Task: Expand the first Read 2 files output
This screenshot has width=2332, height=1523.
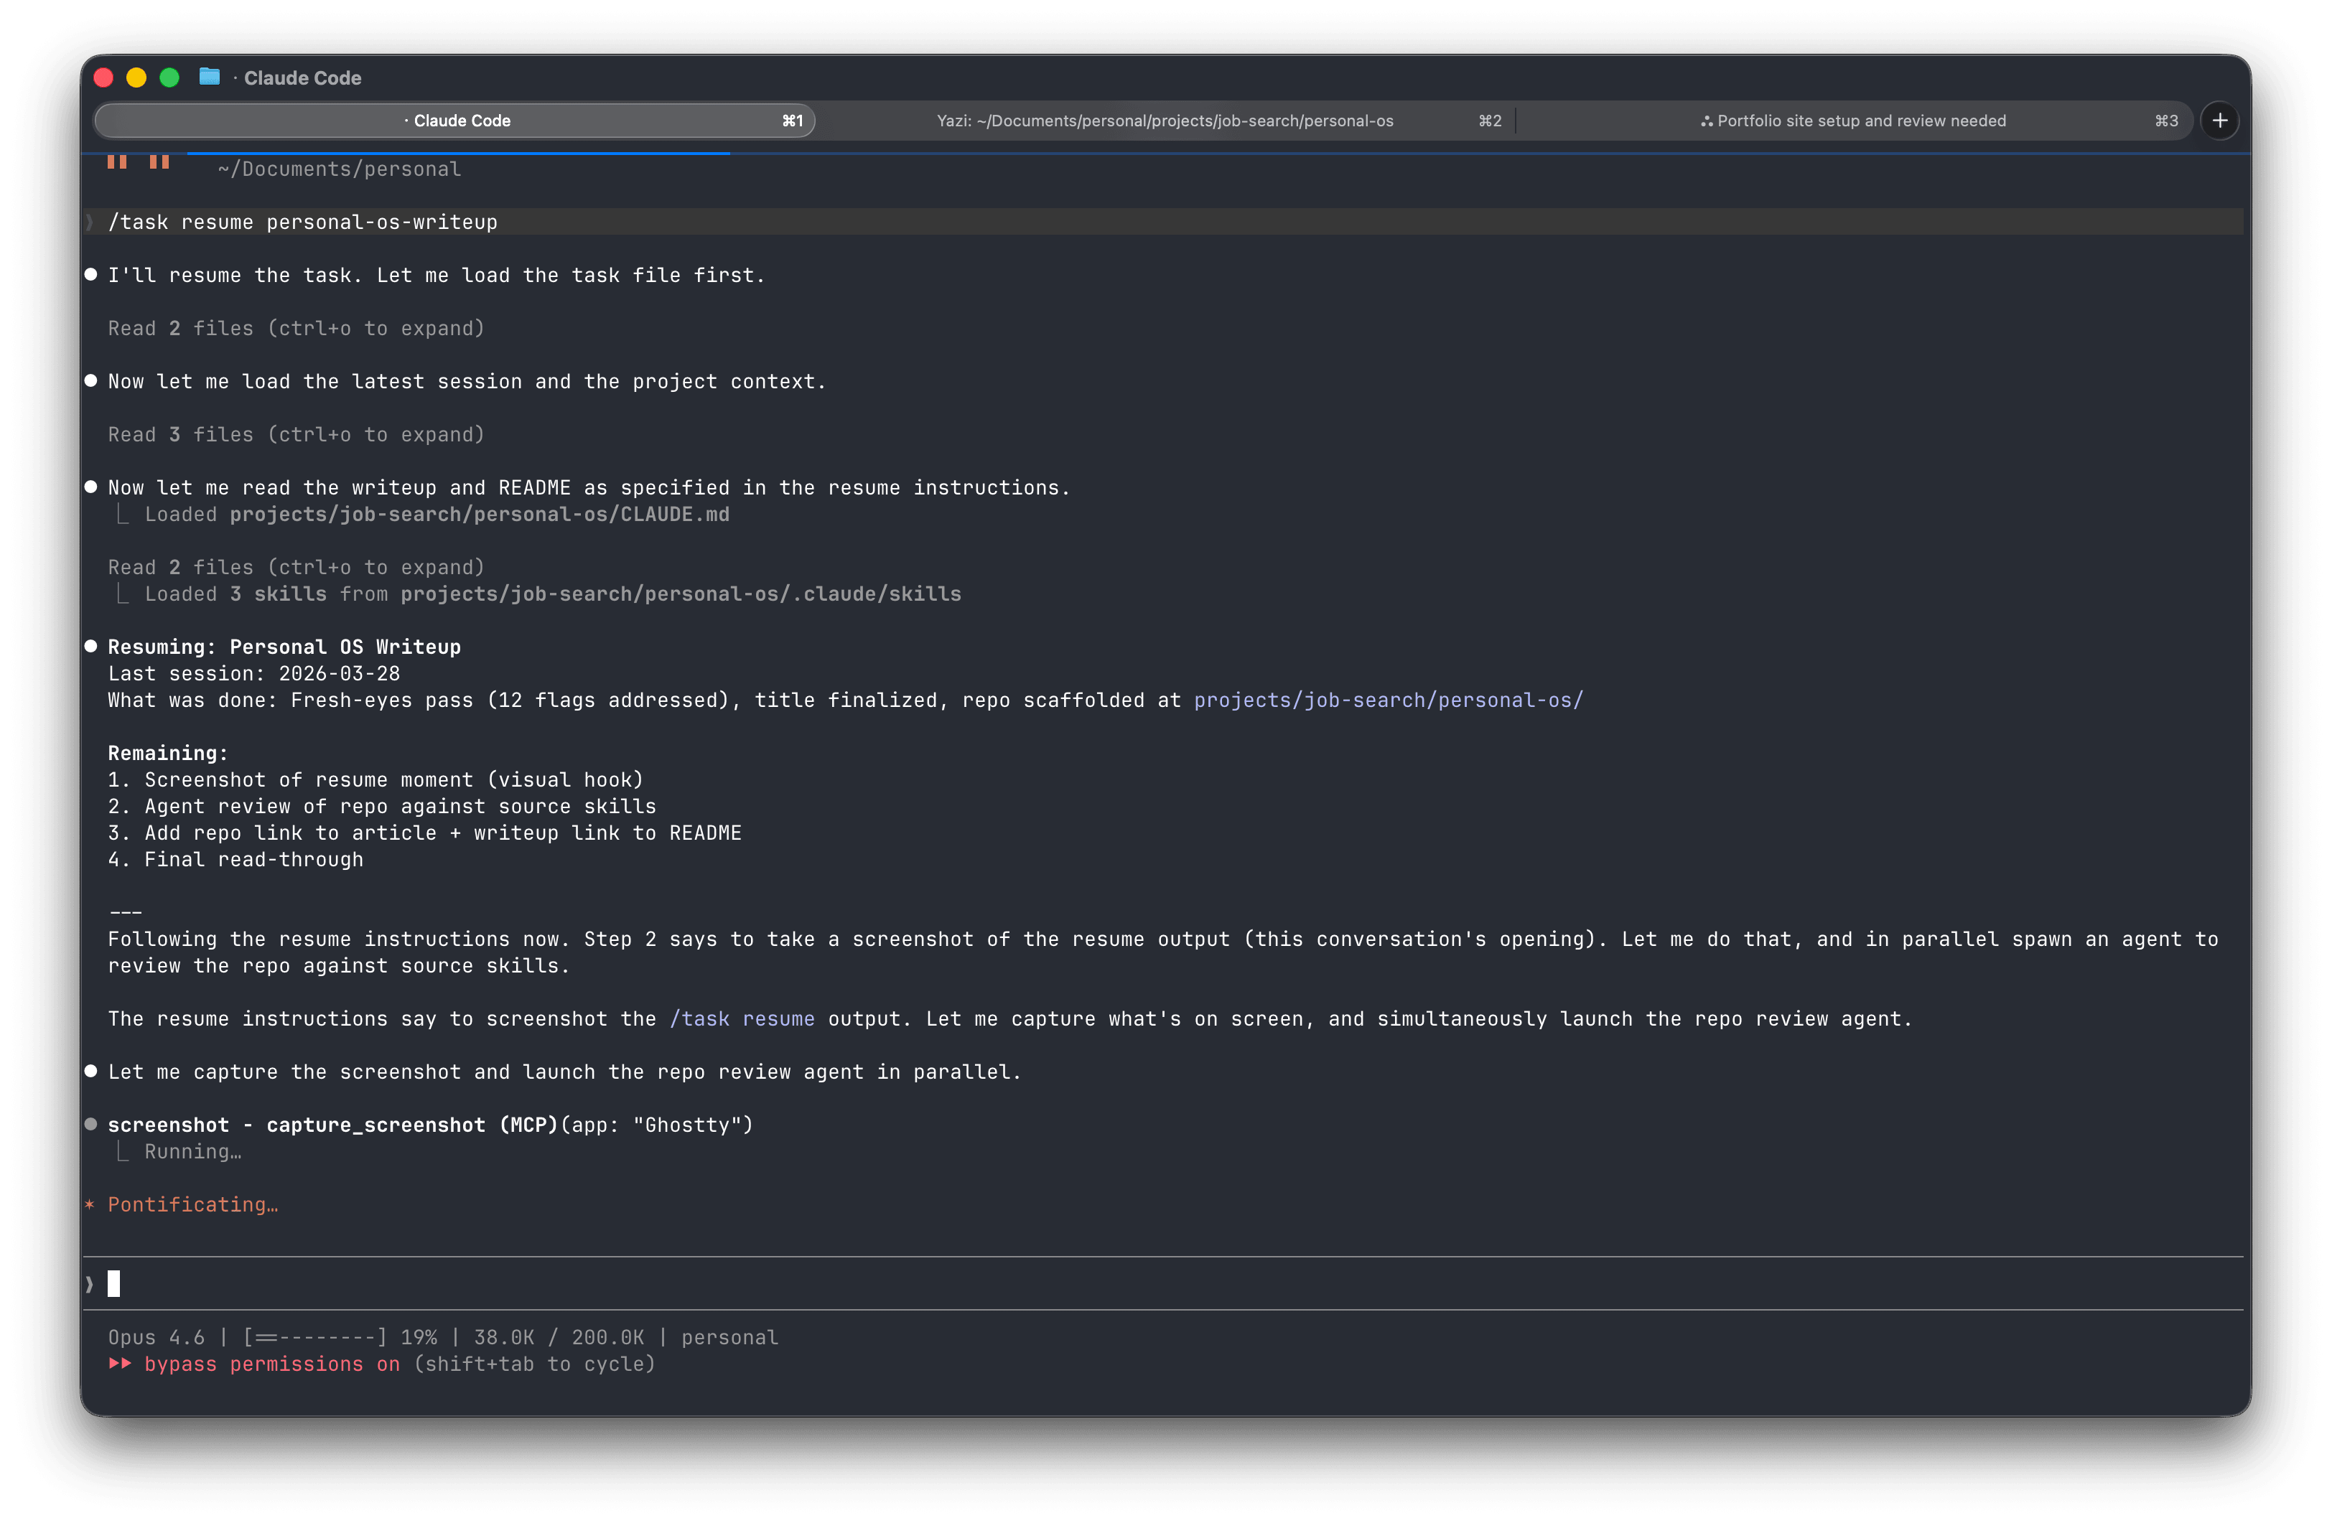Action: coord(296,328)
